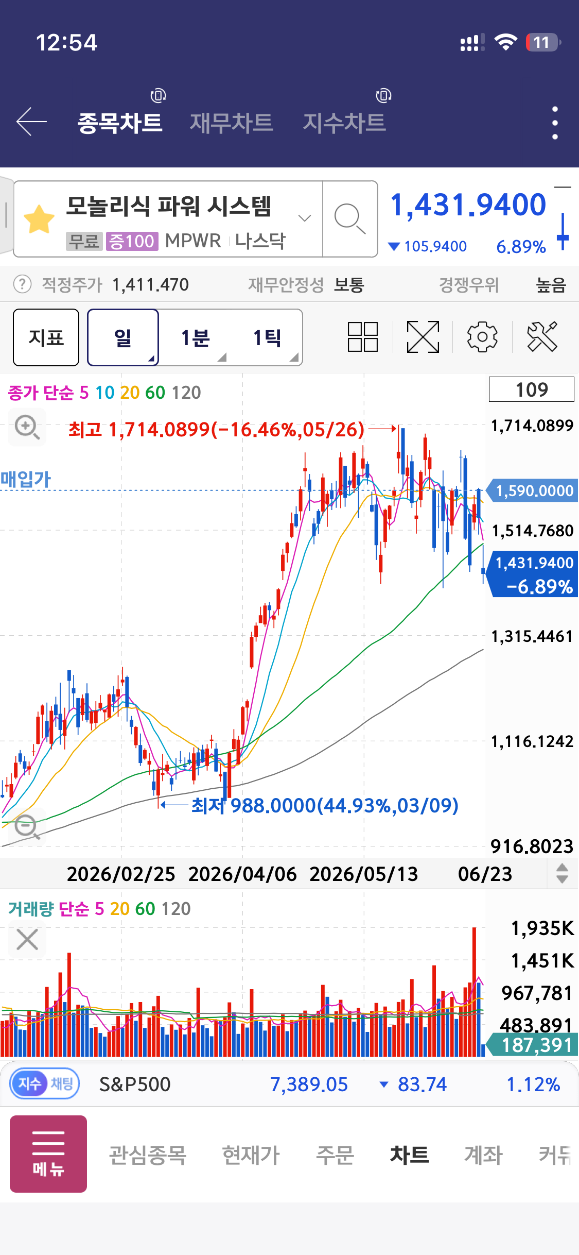Open the drawing tools icon
This screenshot has height=1255, width=579.
point(542,337)
